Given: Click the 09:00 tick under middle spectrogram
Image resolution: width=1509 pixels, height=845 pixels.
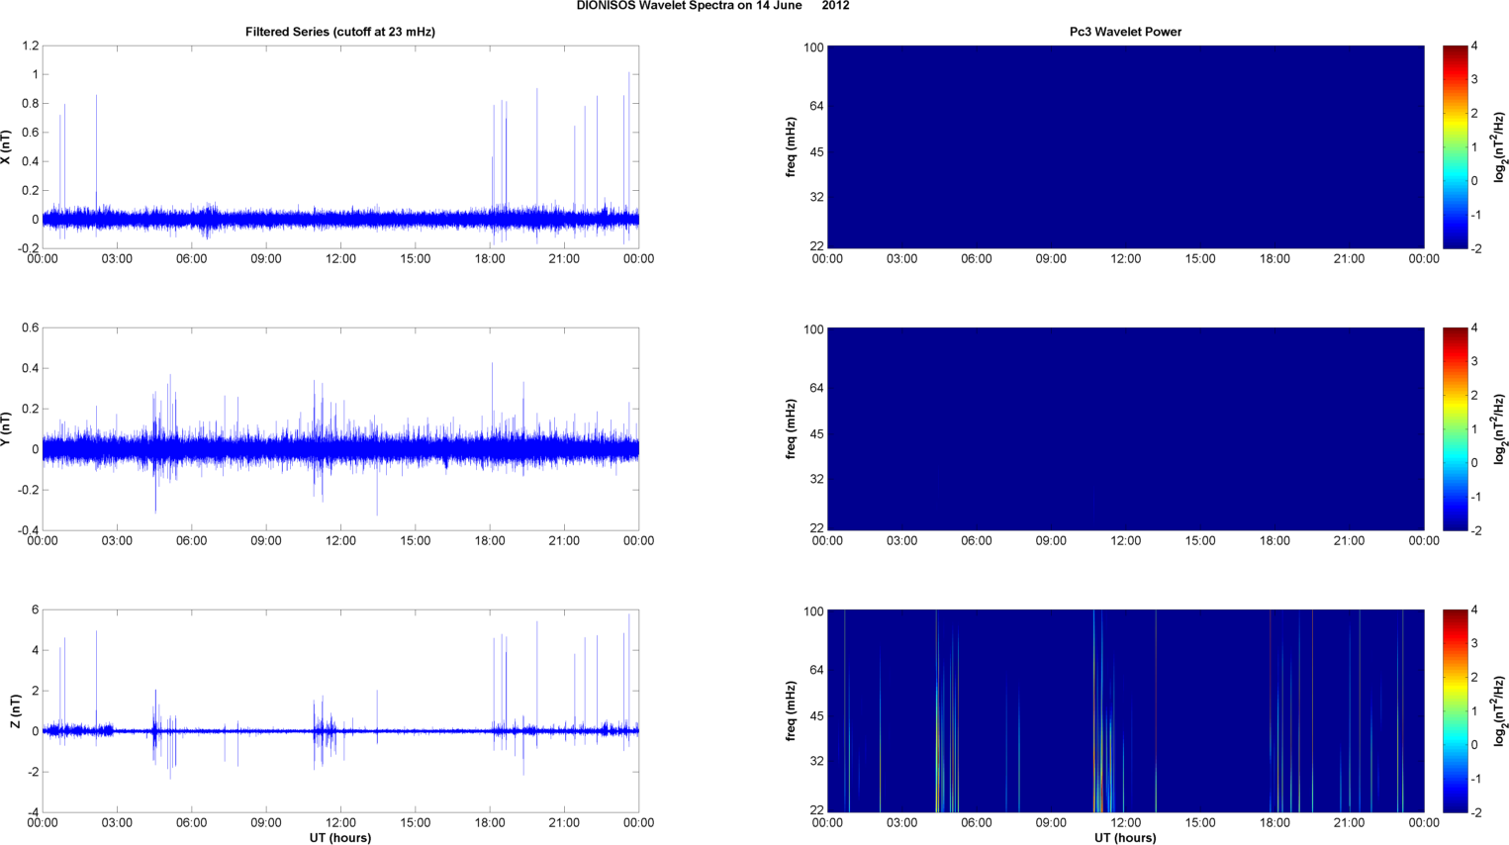Looking at the screenshot, I should (1051, 541).
